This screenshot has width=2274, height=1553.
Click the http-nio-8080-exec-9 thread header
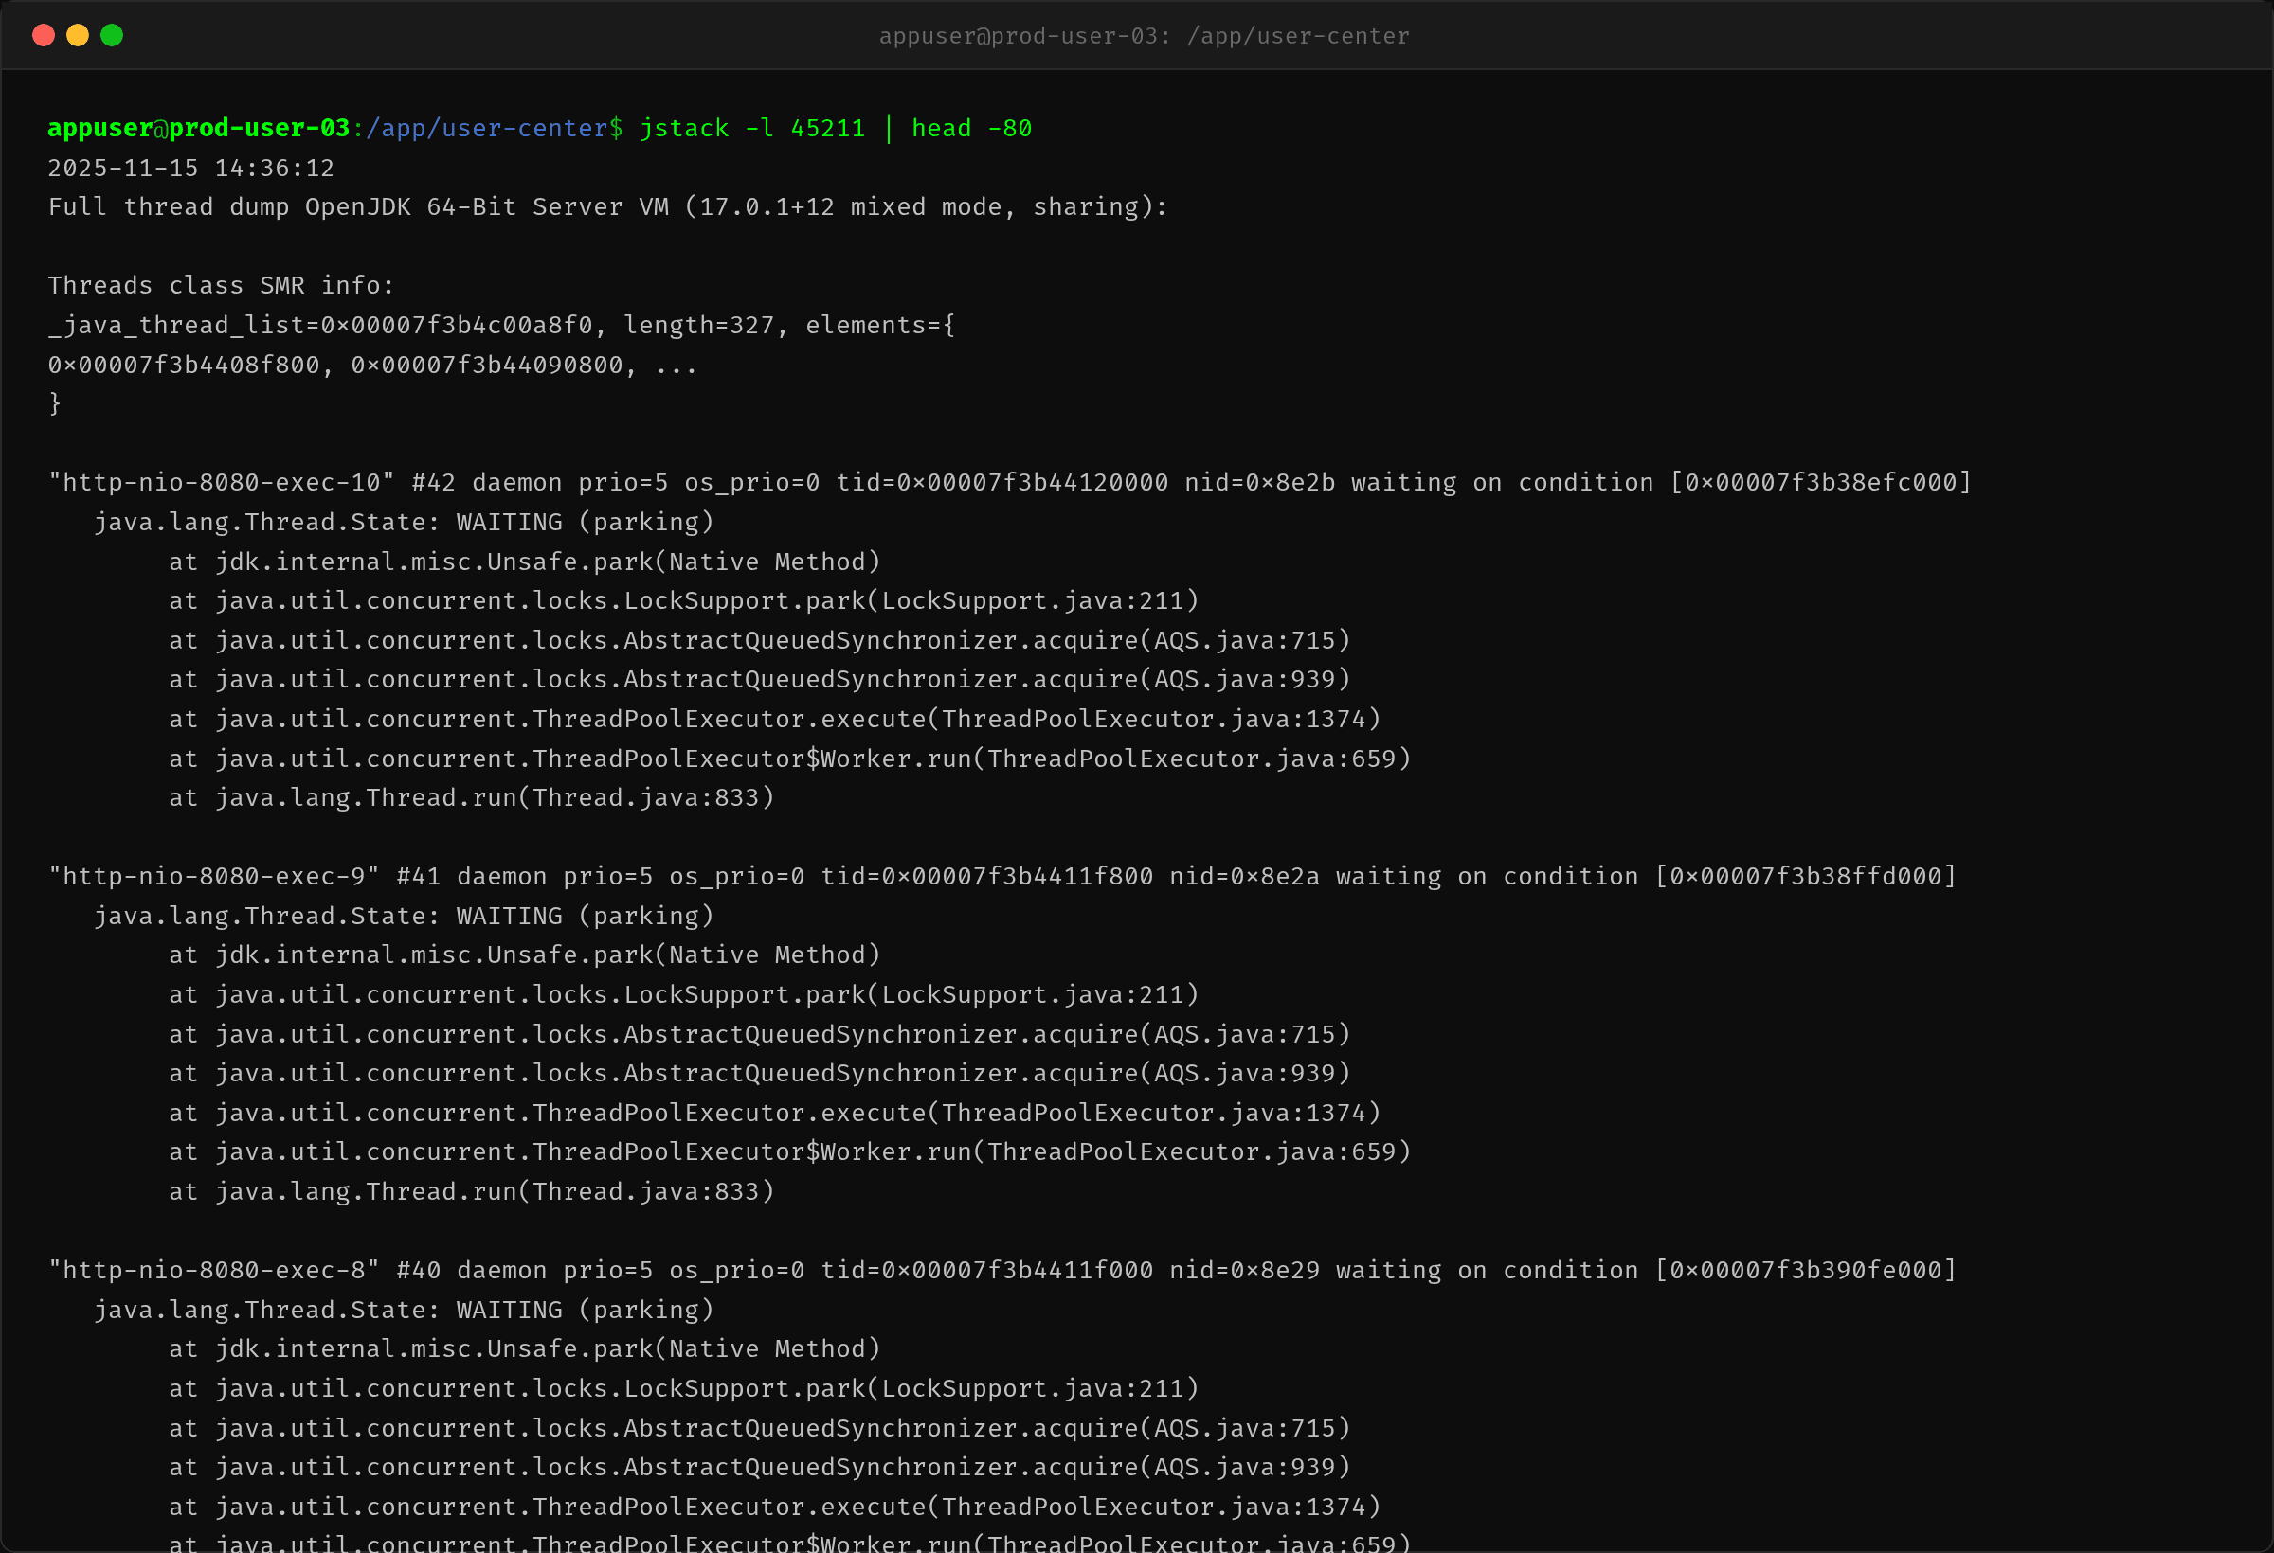pos(1002,876)
